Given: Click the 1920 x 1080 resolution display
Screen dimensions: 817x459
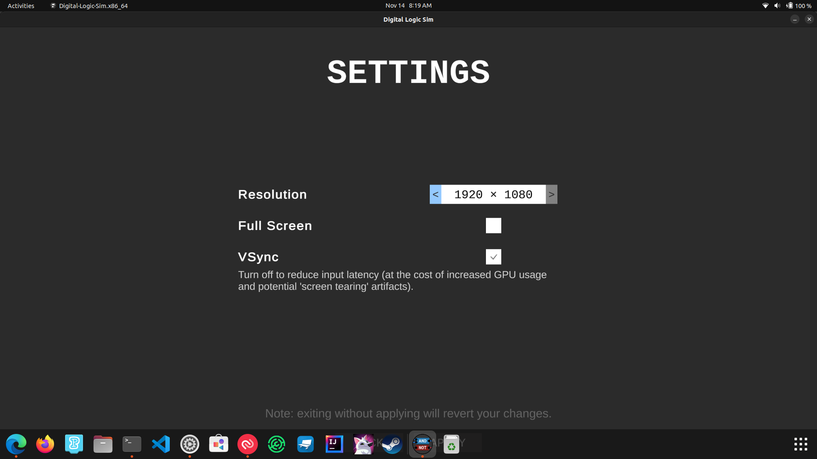Looking at the screenshot, I should (494, 194).
